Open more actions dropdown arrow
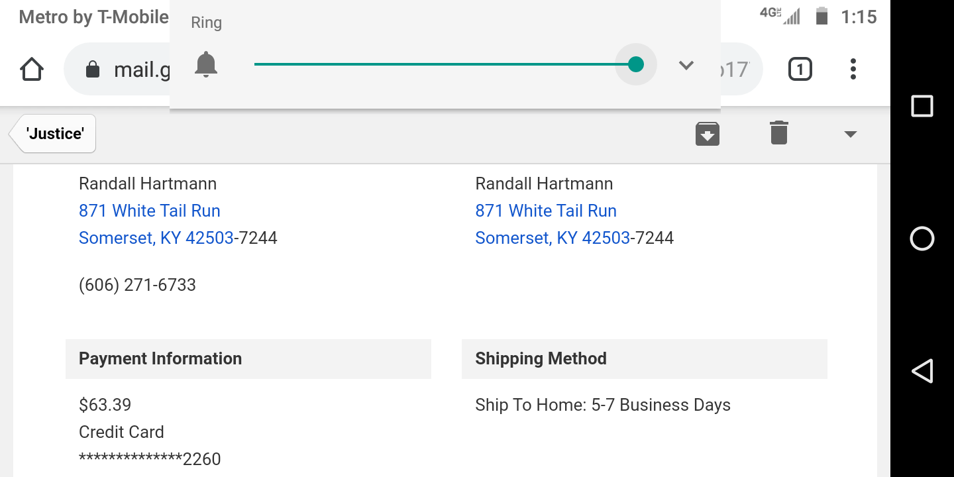This screenshot has width=954, height=477. pyautogui.click(x=851, y=134)
